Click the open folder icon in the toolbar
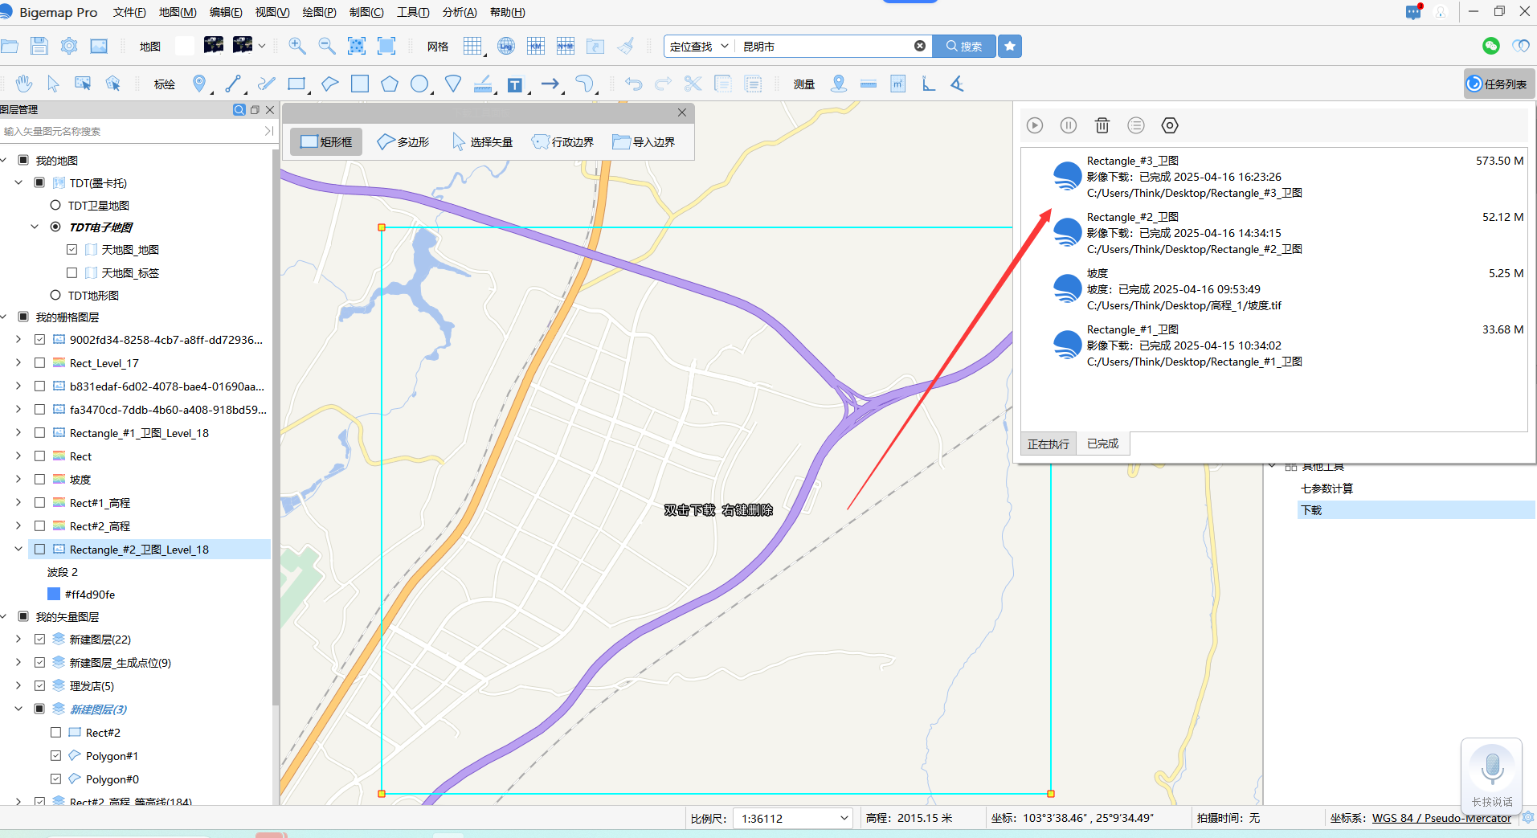The width and height of the screenshot is (1537, 838). [10, 46]
